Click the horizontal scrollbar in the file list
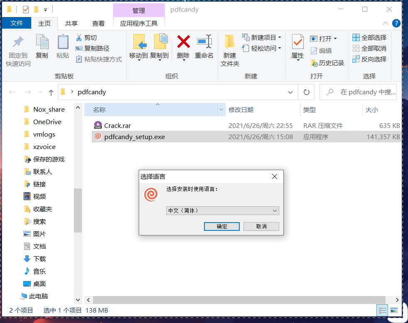The image size is (408, 323). click(239, 300)
